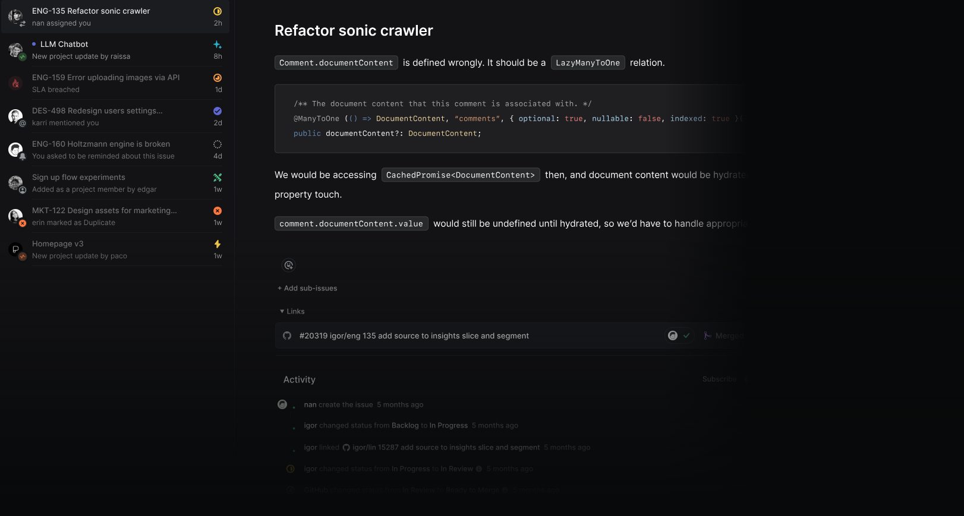Click Subscribe in the Activity header
The width and height of the screenshot is (964, 516).
pyautogui.click(x=719, y=379)
